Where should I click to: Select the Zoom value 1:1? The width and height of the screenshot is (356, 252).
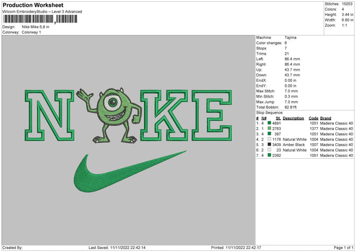click(344, 25)
